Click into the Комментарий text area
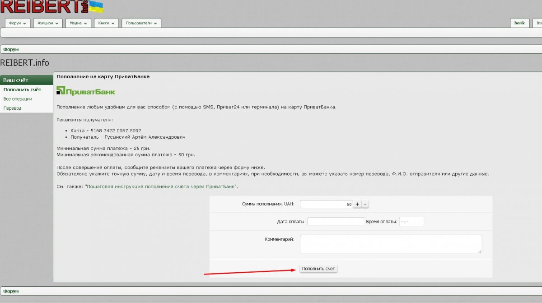 (x=390, y=244)
